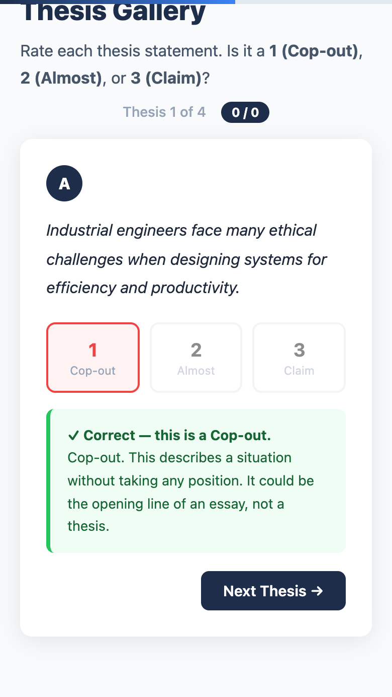Select the "1 Cop-out" rating option
The width and height of the screenshot is (392, 697).
click(x=93, y=358)
